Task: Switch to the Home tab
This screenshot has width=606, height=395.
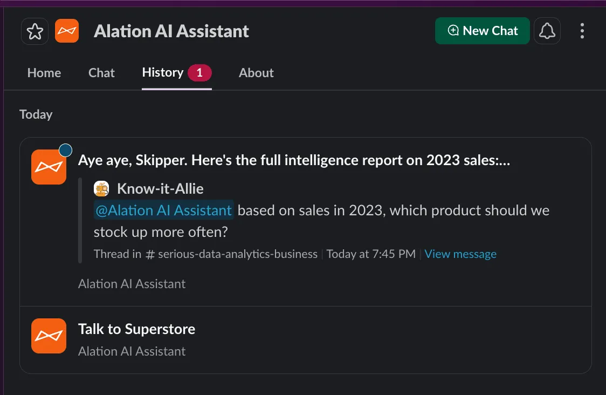Action: point(44,73)
